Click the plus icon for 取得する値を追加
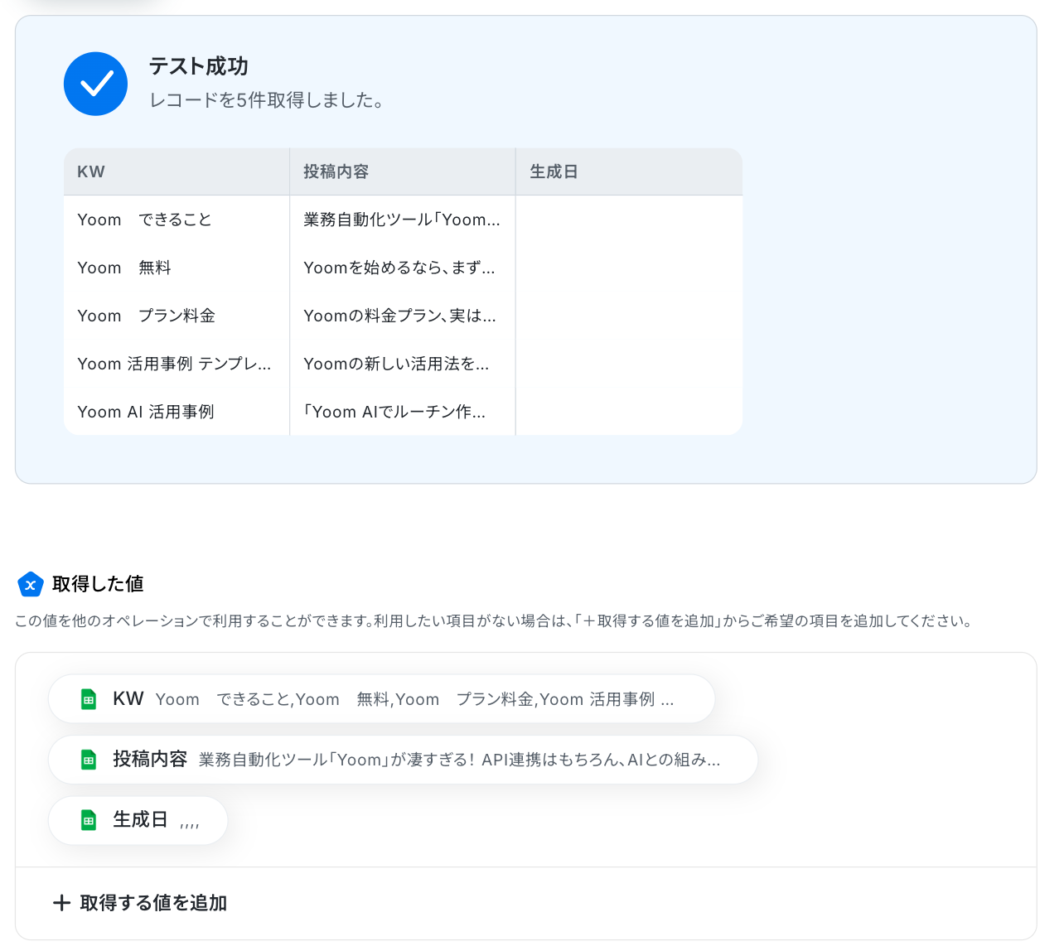Screen dimensions: 1064x951 (x=61, y=903)
